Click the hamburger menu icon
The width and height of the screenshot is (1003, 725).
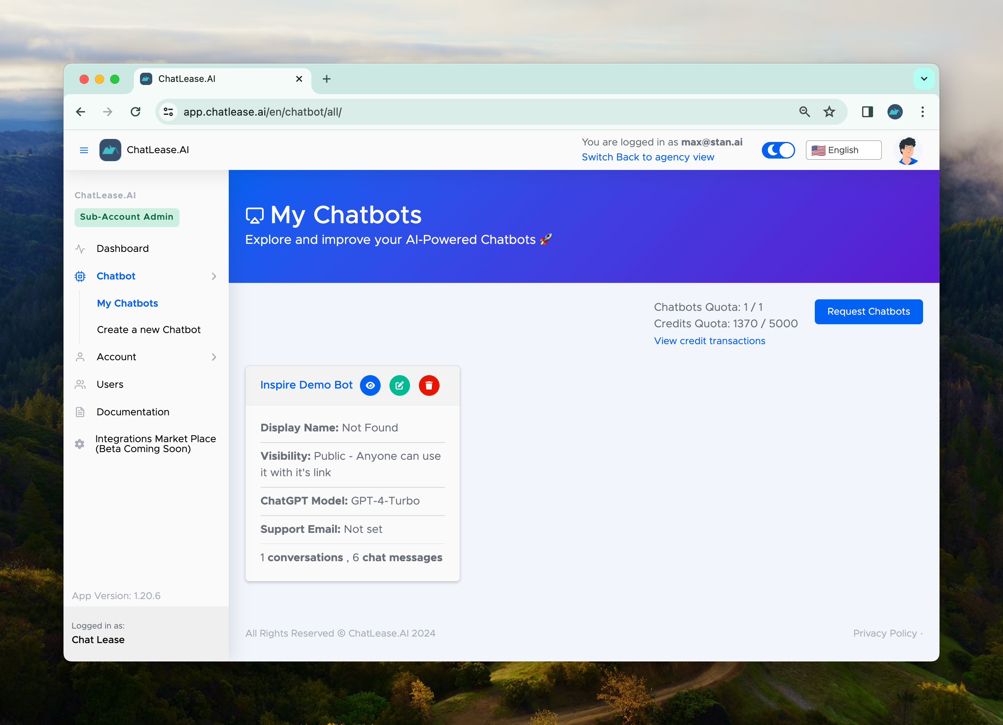tap(83, 150)
